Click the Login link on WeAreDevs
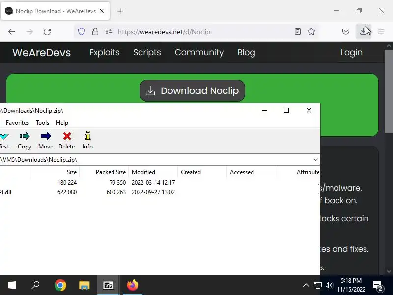 pos(351,52)
